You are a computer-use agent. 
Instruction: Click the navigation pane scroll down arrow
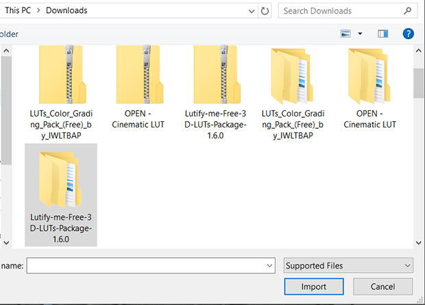coord(6,243)
